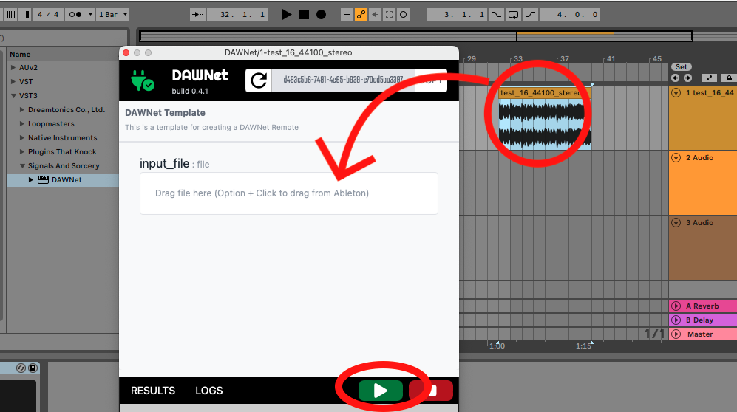The image size is (737, 412).
Task: Expand Dreamtonics Co., Ltd. folder
Action: pos(21,110)
